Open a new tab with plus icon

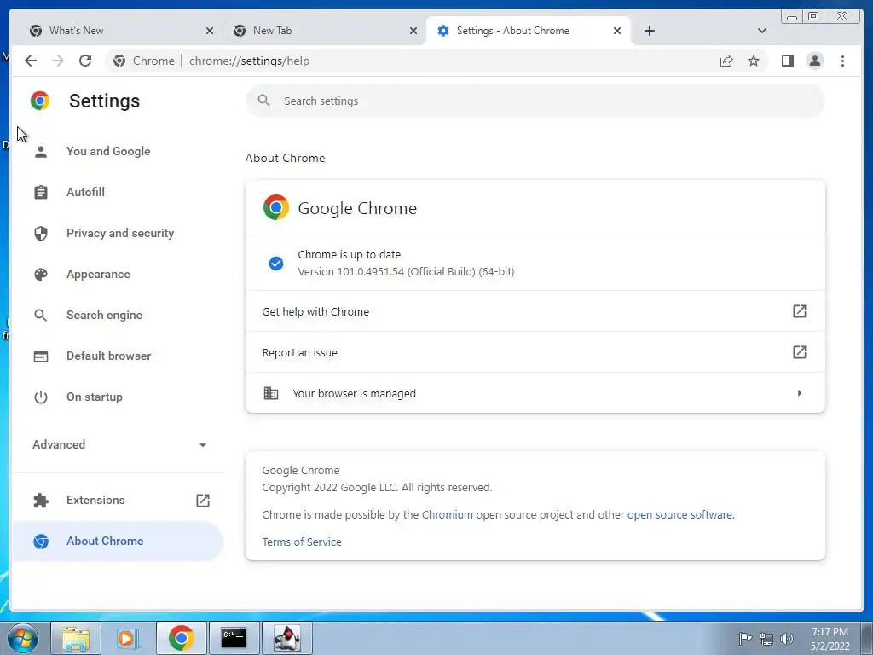[649, 31]
